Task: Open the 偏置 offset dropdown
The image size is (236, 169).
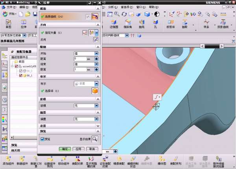Action: [86, 119]
